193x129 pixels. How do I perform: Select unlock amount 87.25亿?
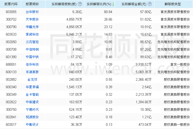[146, 49]
